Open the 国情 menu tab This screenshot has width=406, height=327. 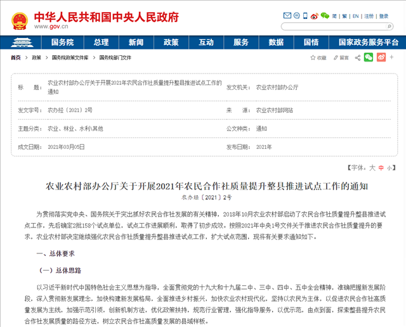[x=311, y=42]
